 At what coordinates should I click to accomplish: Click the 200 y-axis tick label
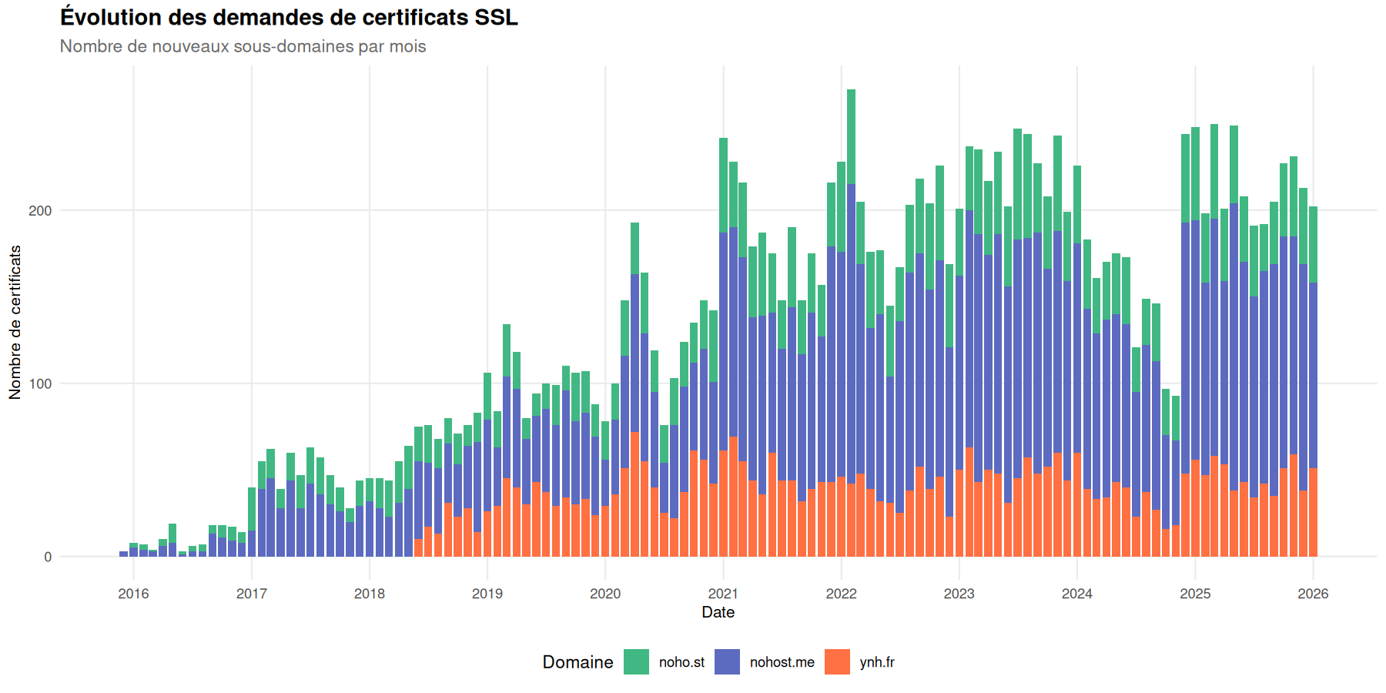(40, 211)
